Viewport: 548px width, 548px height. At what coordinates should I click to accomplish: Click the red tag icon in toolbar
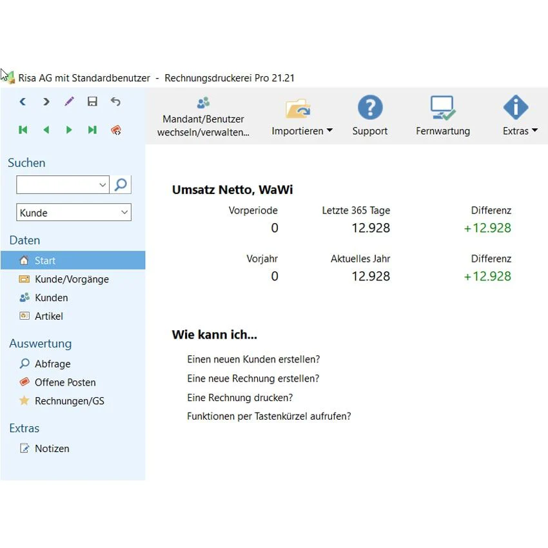point(116,130)
